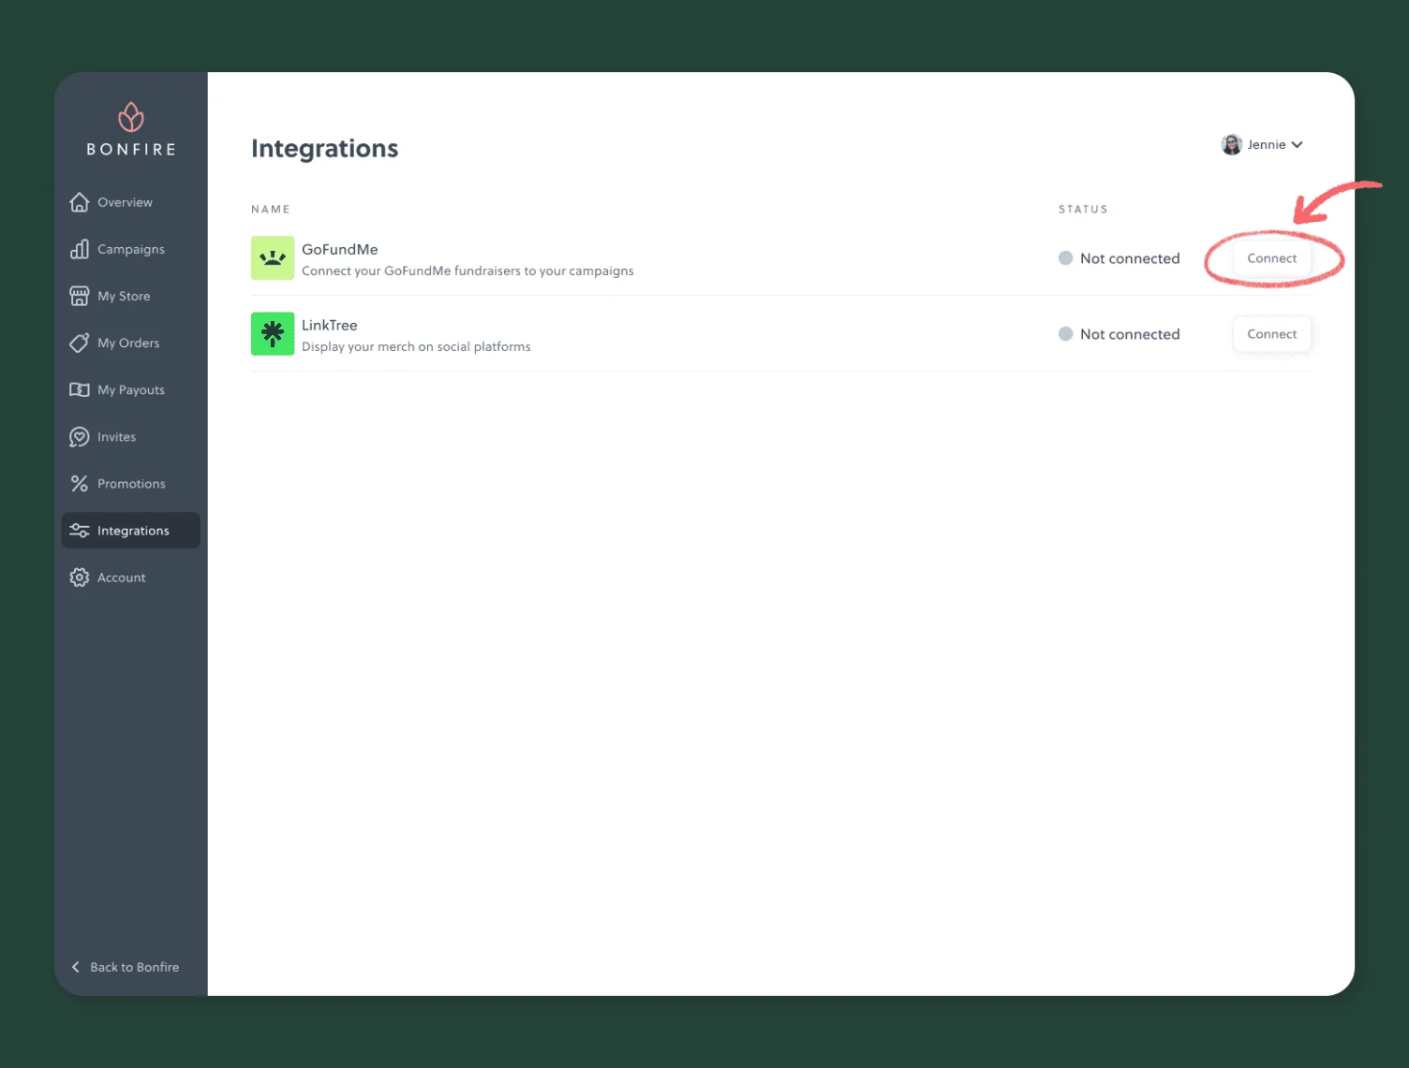Click the Campaigns bar chart icon
1409x1068 pixels.
(80, 249)
